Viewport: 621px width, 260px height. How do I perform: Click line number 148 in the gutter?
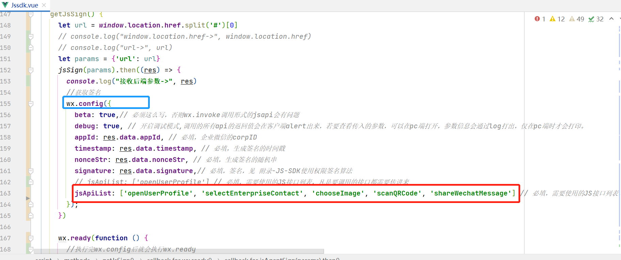tap(5, 25)
